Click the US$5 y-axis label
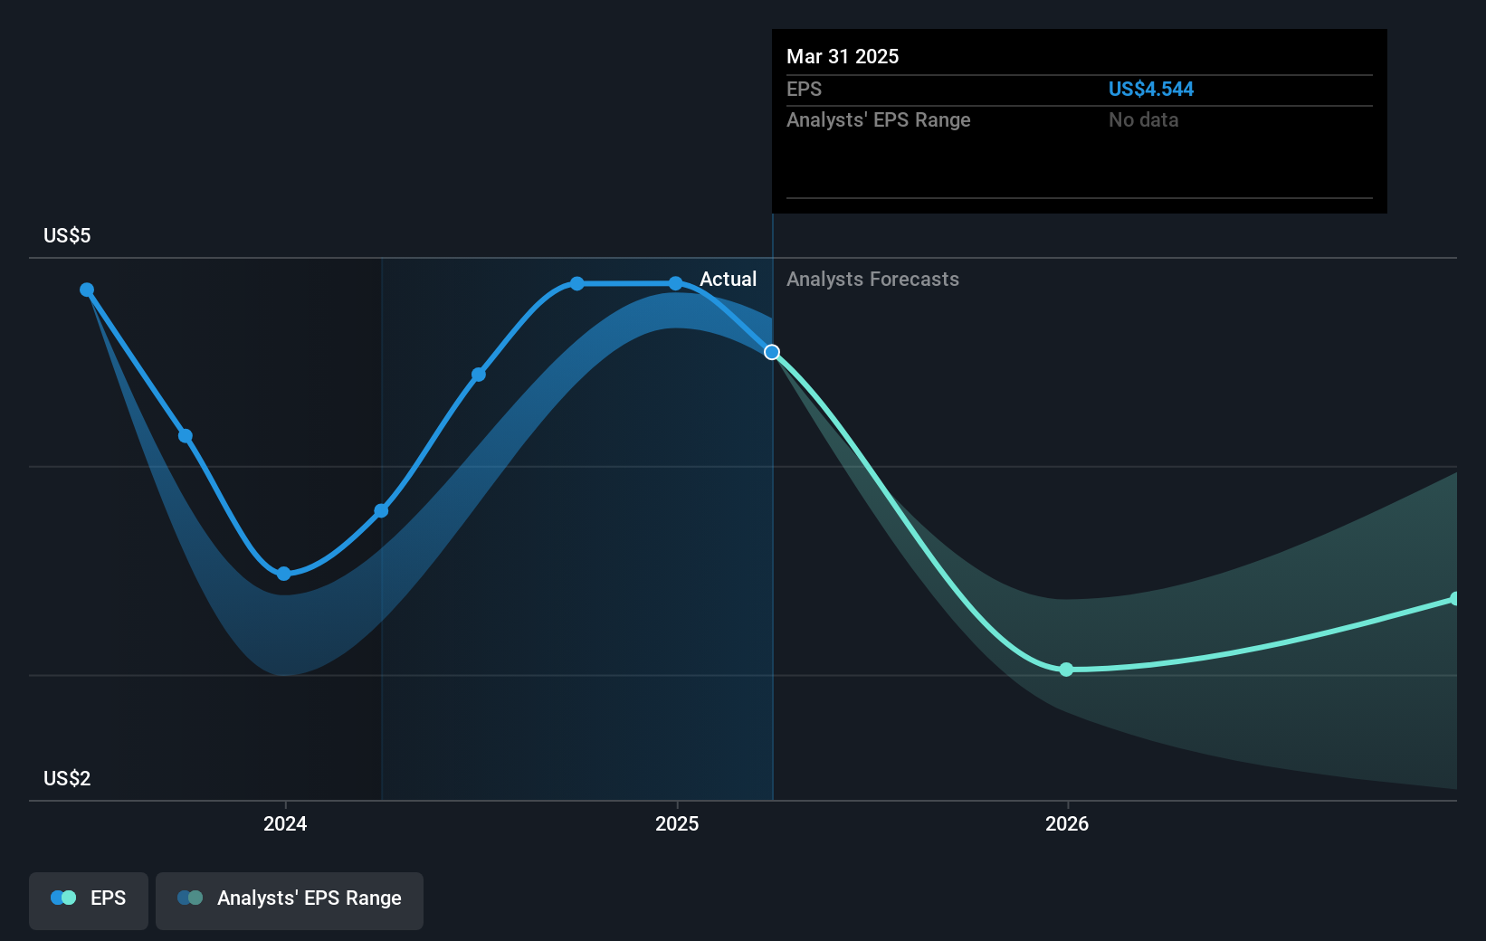1486x941 pixels. pyautogui.click(x=67, y=235)
